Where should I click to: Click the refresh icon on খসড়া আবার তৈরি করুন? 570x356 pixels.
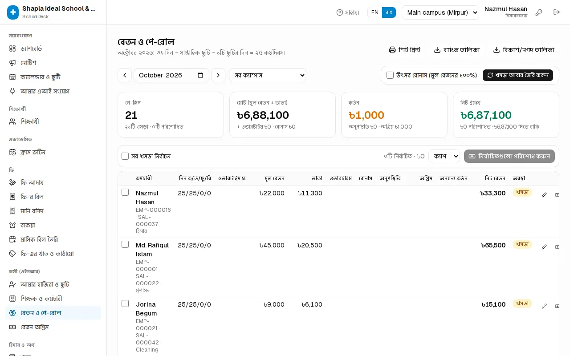coord(490,75)
